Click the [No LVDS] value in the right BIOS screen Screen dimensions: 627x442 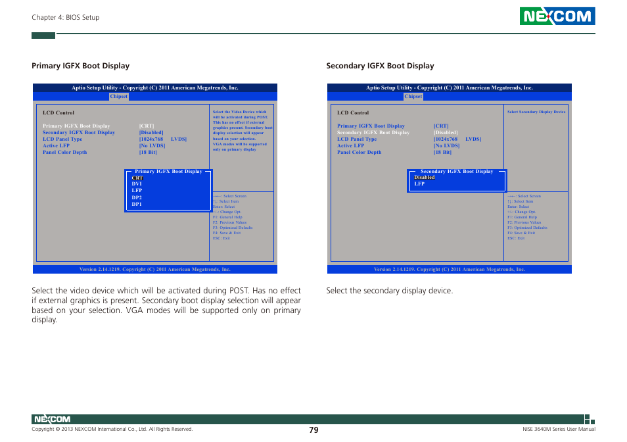[447, 145]
